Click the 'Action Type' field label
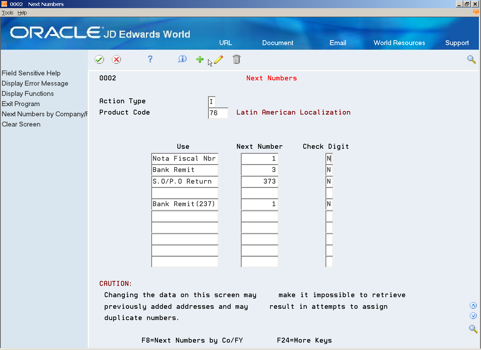 (122, 101)
